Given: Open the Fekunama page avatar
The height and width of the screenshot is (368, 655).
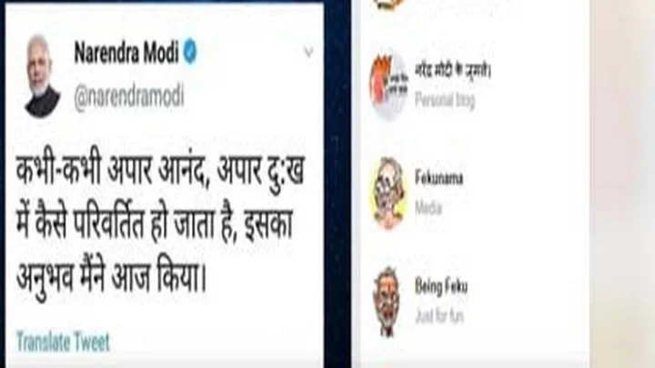Looking at the screenshot, I should click(x=388, y=194).
